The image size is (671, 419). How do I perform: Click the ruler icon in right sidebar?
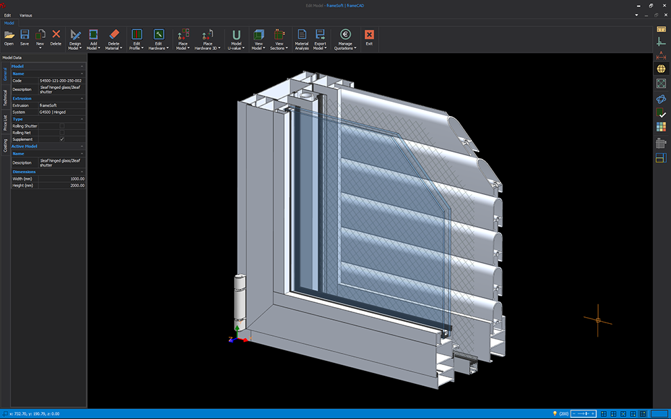661,29
